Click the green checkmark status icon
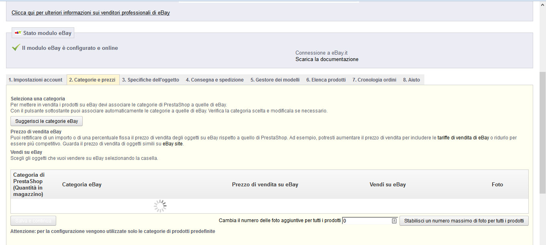 (16, 47)
